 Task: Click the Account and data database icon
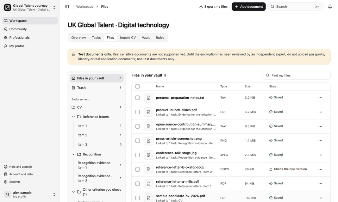pyautogui.click(x=6, y=175)
